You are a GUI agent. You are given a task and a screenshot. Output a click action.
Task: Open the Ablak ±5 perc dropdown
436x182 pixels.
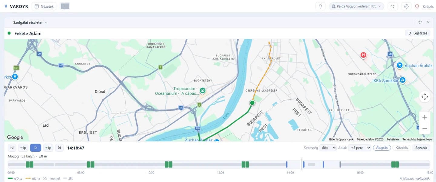point(359,148)
